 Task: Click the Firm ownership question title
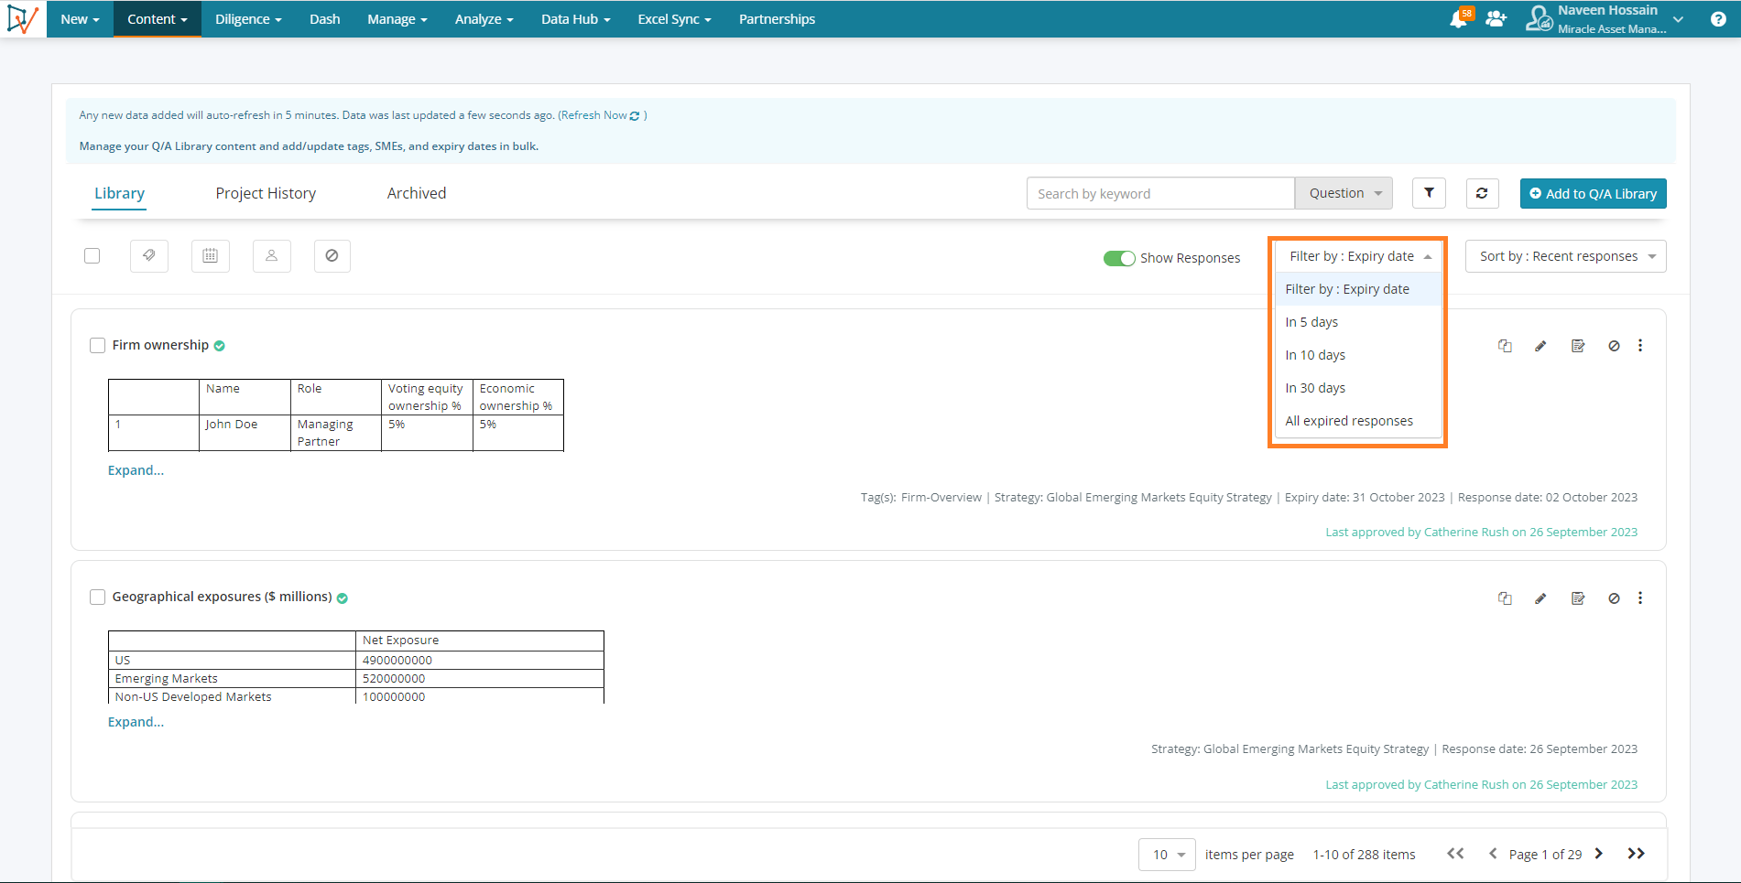click(160, 345)
